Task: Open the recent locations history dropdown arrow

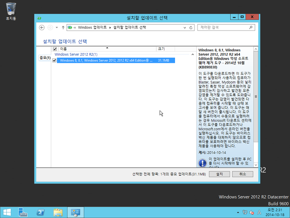Action: click(x=57, y=28)
